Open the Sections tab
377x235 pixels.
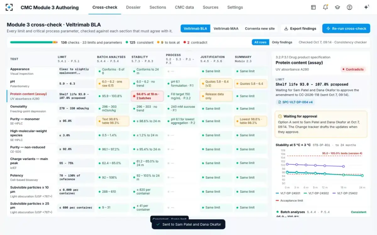(x=158, y=7)
